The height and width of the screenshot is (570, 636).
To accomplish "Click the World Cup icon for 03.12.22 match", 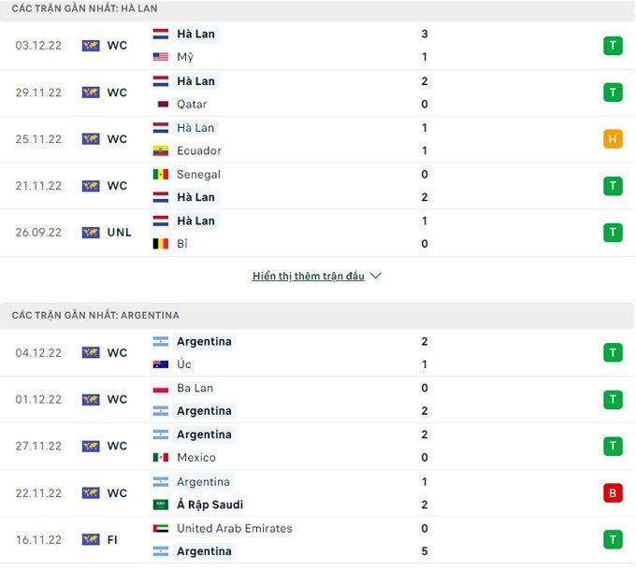I will [91, 45].
